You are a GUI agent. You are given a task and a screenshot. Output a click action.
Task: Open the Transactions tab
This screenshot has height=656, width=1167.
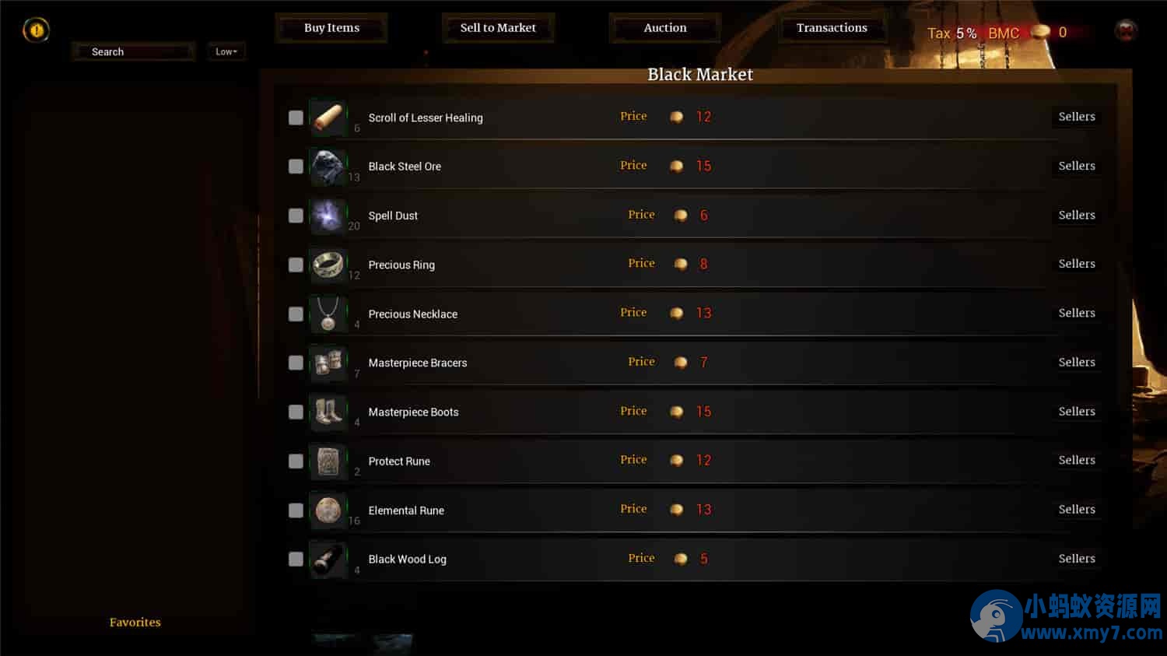point(832,28)
